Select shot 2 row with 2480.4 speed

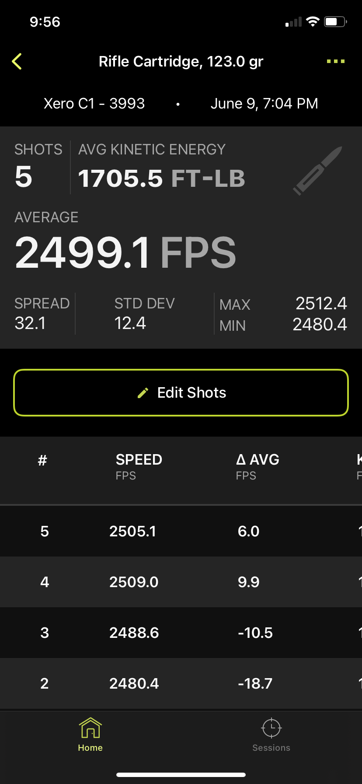(181, 683)
